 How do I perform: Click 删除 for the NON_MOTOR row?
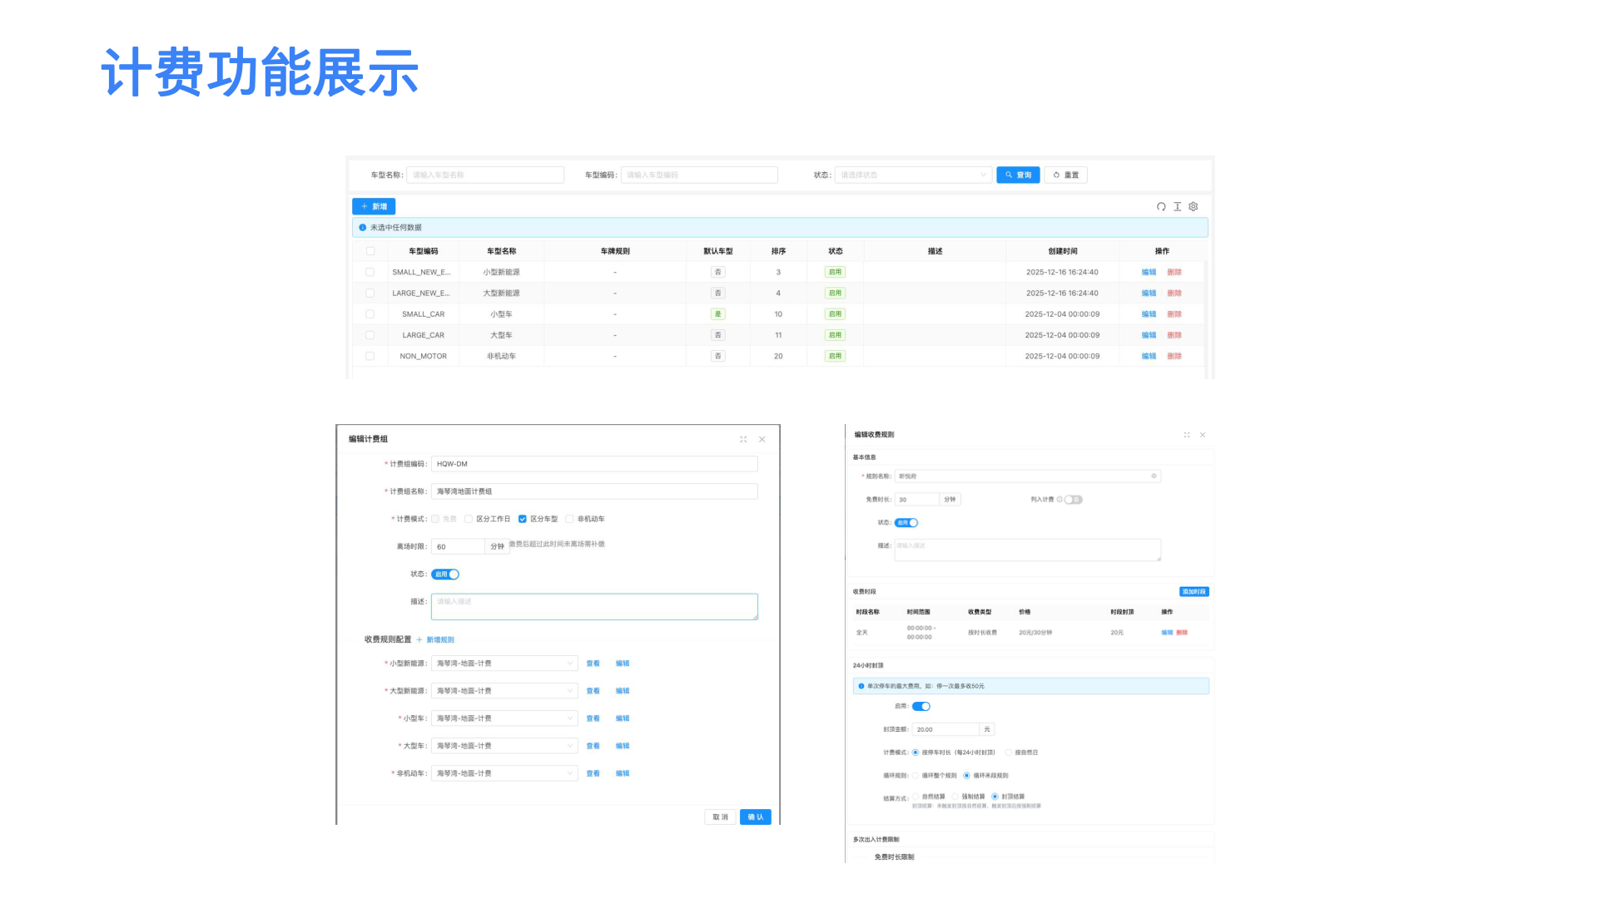tap(1174, 356)
